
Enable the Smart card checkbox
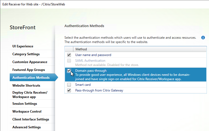coord(69,84)
